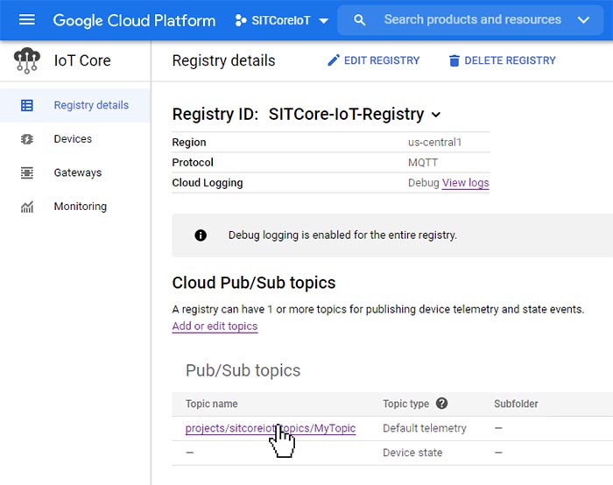Click the Topic type help icon
613x485 pixels.
click(441, 404)
